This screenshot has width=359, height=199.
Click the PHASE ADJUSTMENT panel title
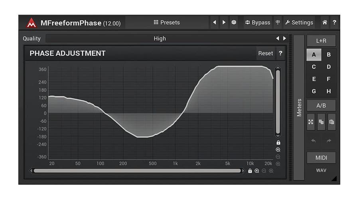point(67,53)
